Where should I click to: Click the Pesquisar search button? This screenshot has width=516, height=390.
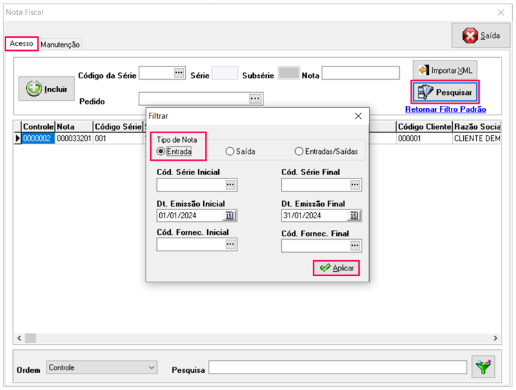[445, 92]
